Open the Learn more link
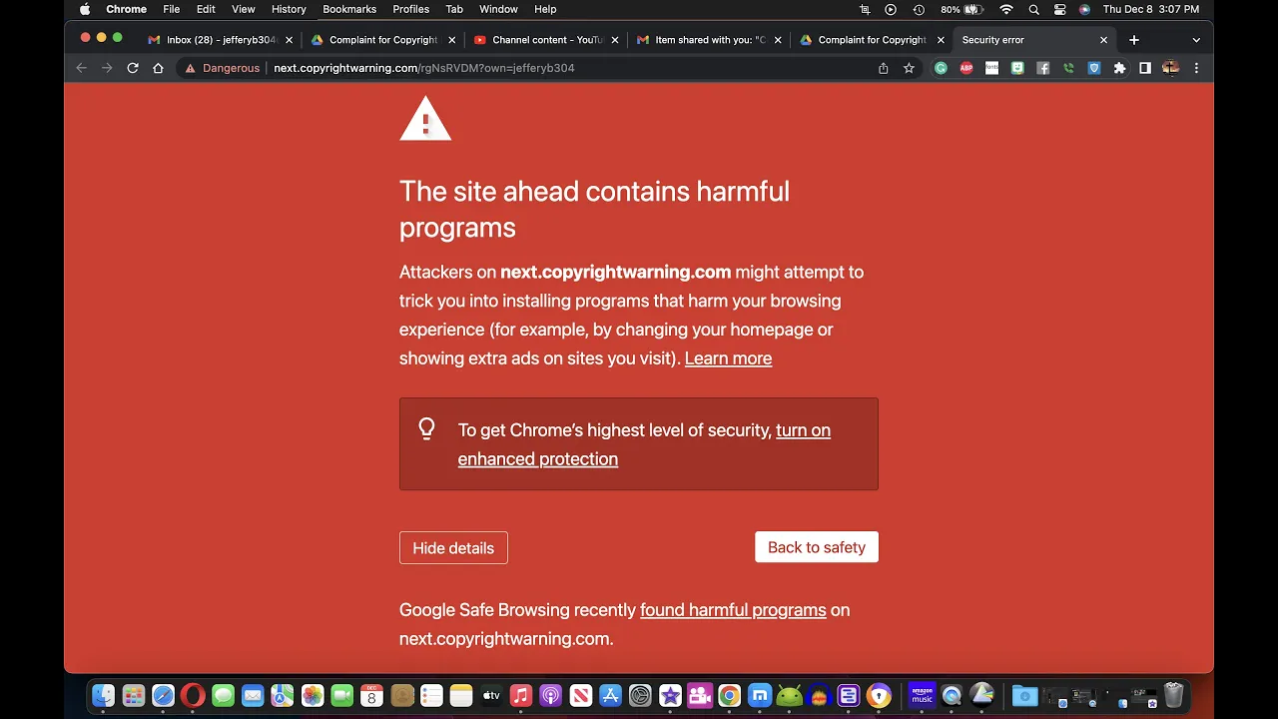Image resolution: width=1278 pixels, height=719 pixels. [x=728, y=359]
